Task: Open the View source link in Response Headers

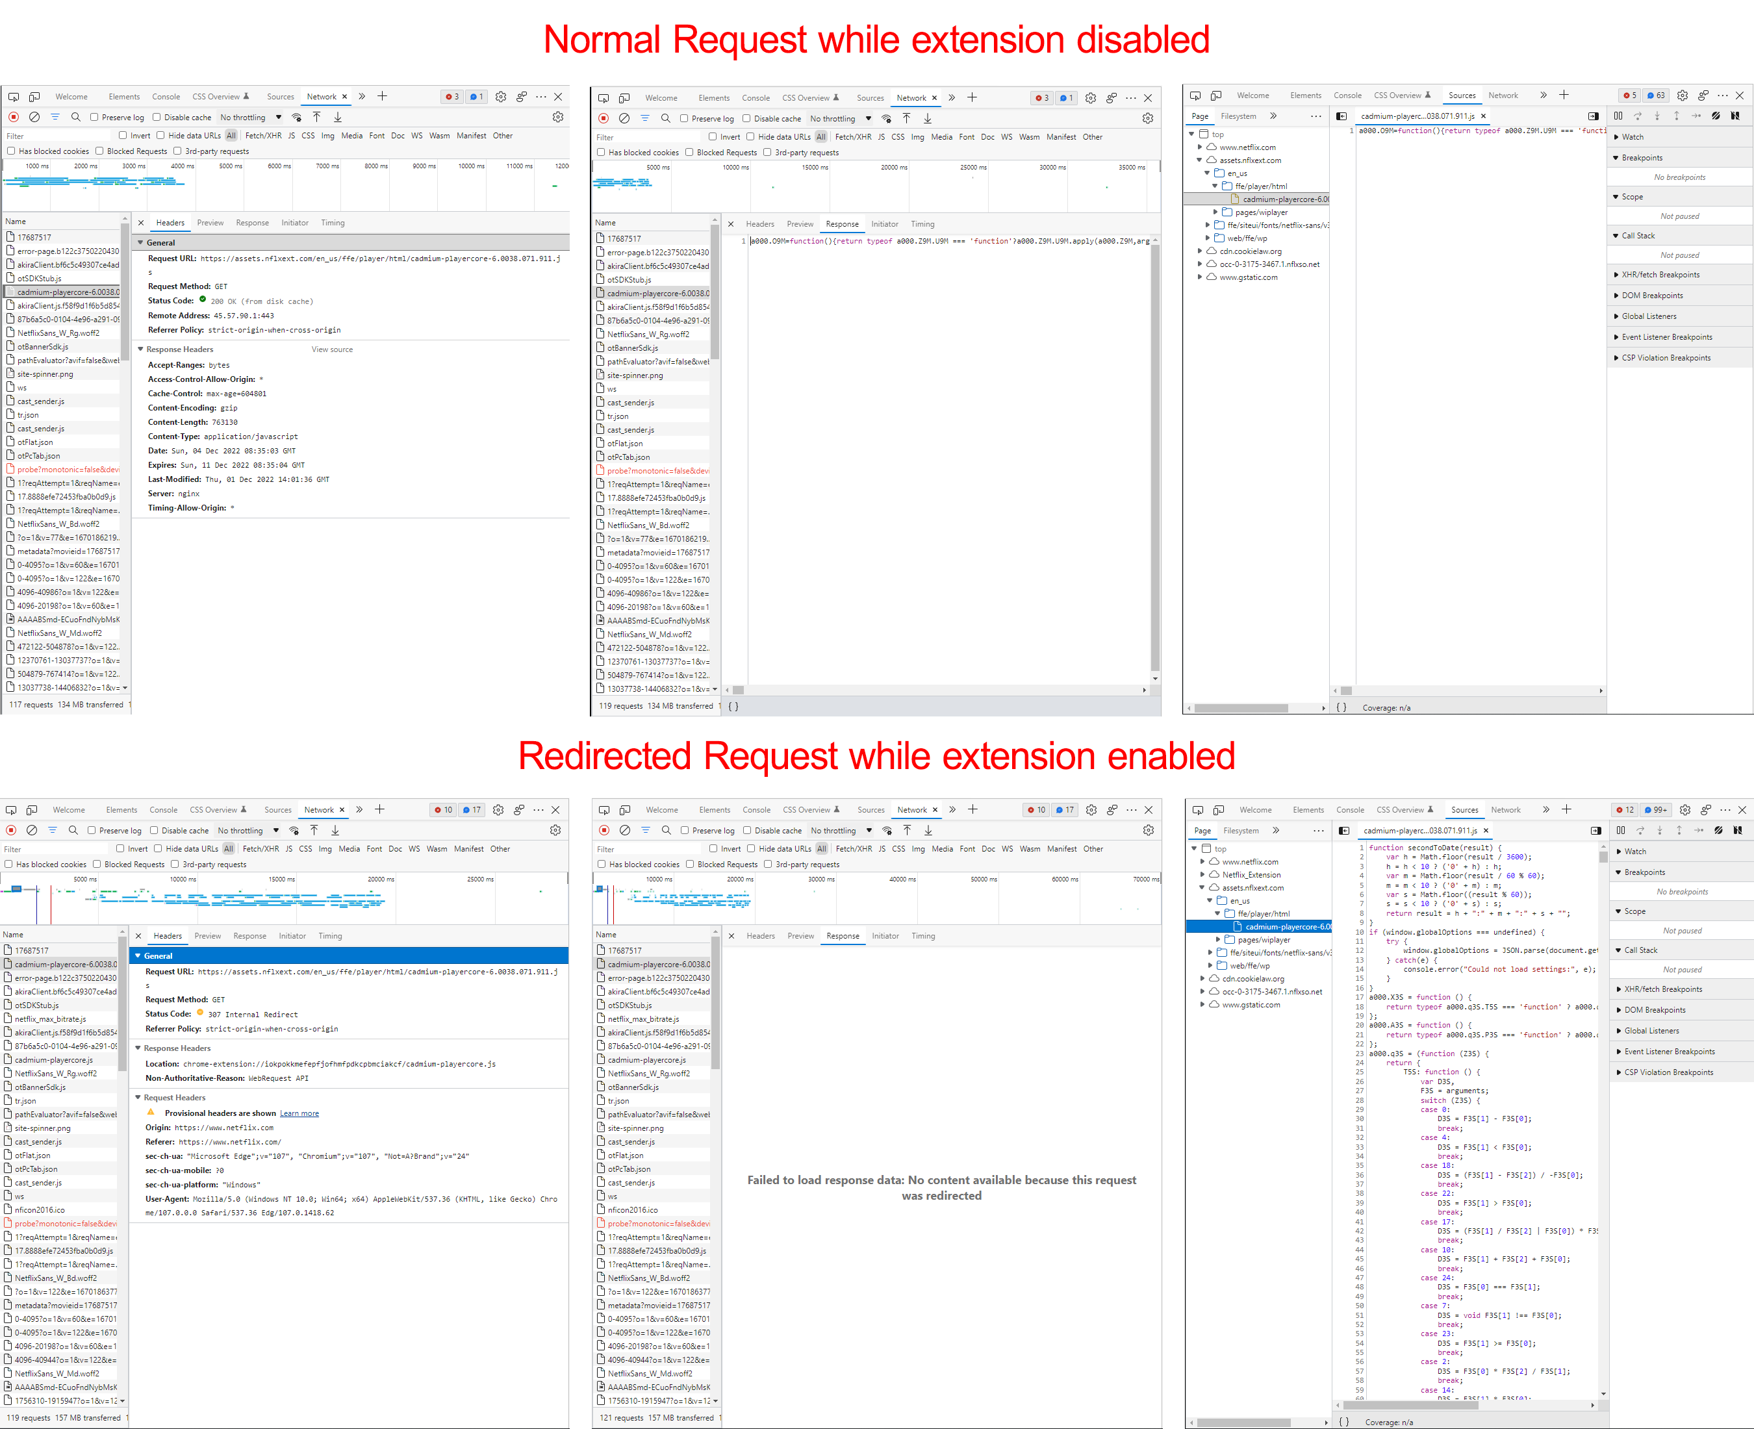Action: [x=332, y=349]
